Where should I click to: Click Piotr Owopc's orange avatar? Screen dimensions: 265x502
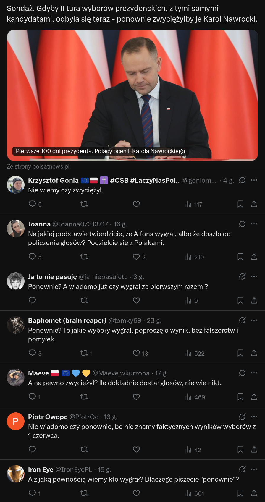tap(16, 421)
